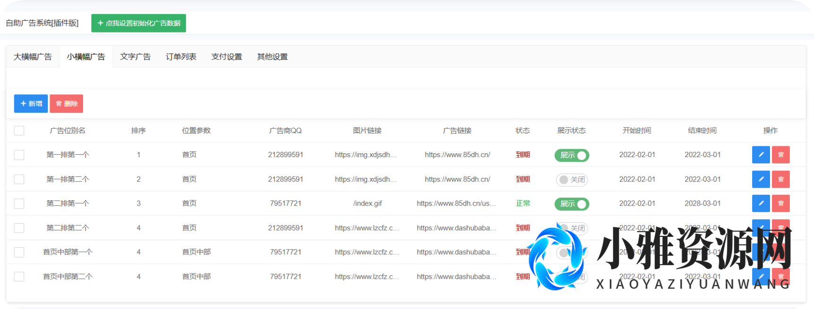Edit the 第一排第一个 ad row
This screenshot has width=814, height=309.
[x=761, y=155]
